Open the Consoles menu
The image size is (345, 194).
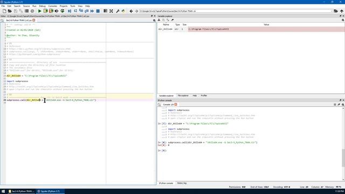tap(53, 6)
